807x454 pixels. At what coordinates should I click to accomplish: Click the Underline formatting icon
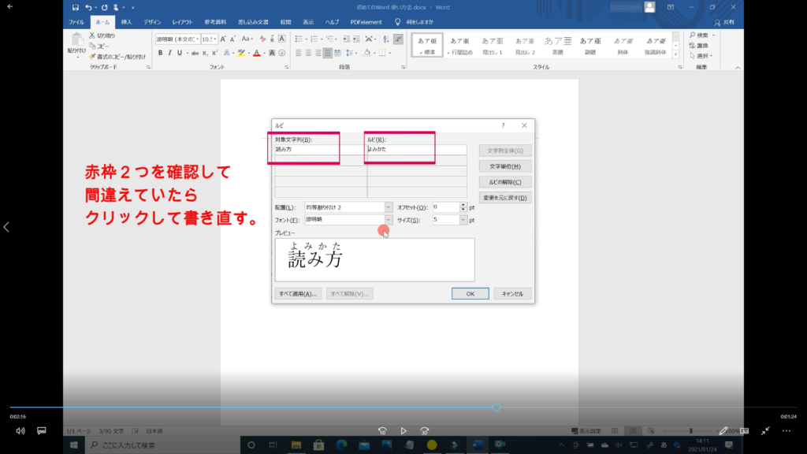pos(180,54)
